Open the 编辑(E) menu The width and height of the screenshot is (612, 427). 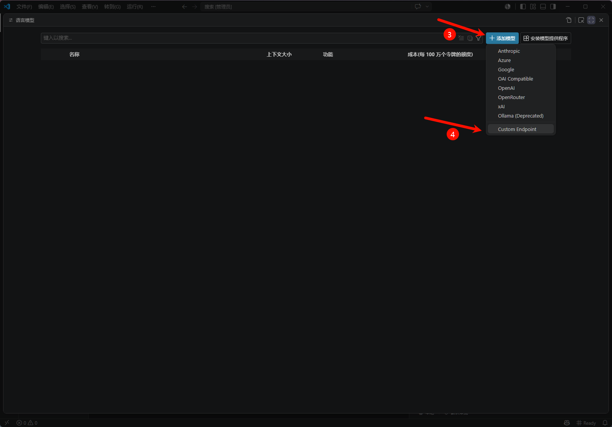click(x=46, y=7)
